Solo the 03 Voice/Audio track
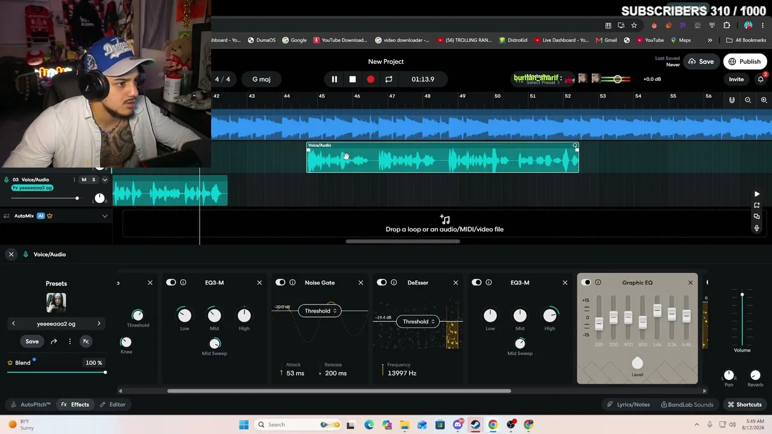This screenshot has height=434, width=772. (x=93, y=180)
